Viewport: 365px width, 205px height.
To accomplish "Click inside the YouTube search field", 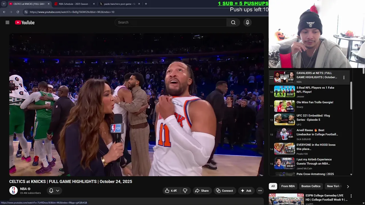I will coord(171,22).
